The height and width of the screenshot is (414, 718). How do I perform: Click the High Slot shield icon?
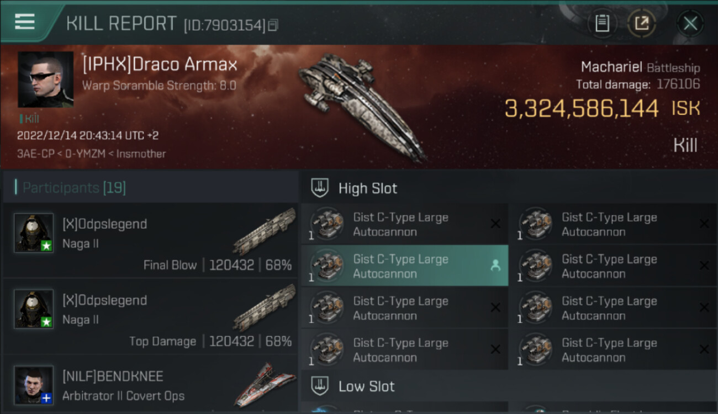click(x=320, y=188)
